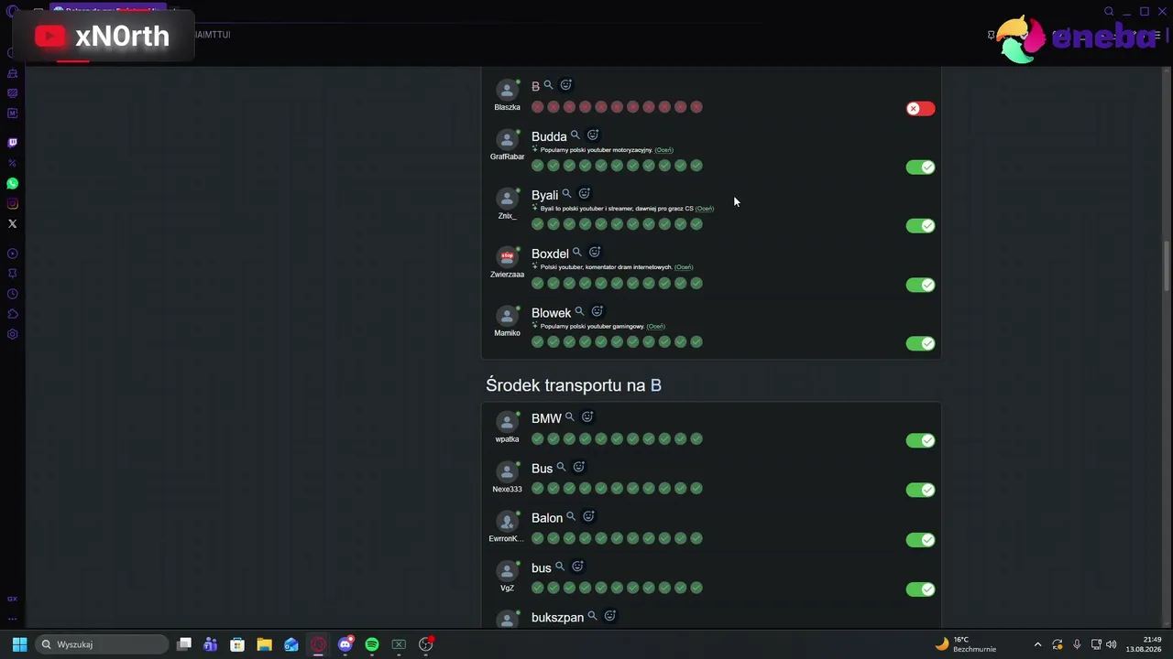Click GrafRabar's player avatar
The height and width of the screenshot is (659, 1173).
(x=507, y=140)
